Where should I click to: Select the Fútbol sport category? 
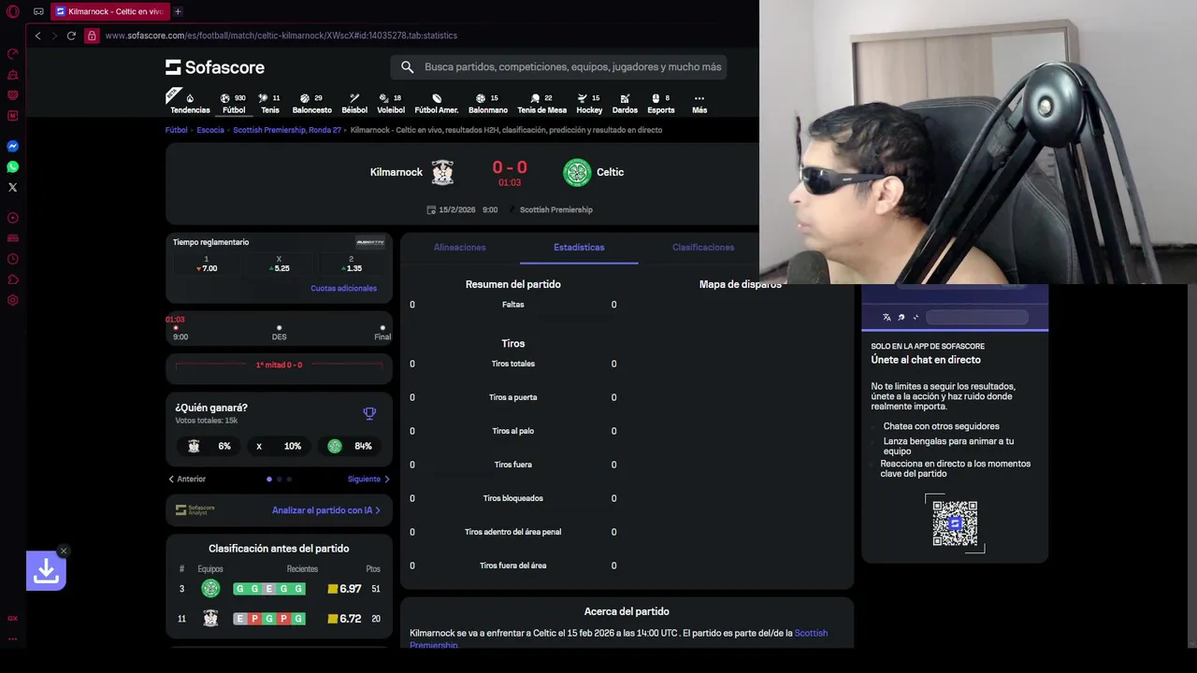[x=234, y=103]
